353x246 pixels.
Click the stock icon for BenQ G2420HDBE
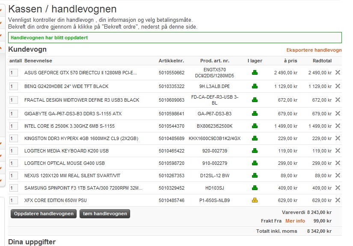255,86
